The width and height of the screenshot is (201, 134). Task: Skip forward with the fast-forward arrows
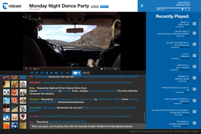pos(42,73)
